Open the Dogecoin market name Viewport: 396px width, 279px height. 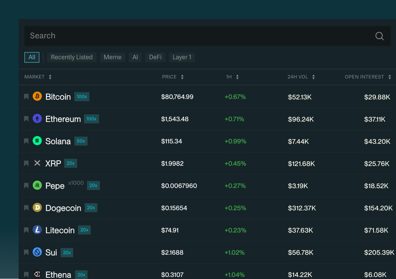point(63,208)
